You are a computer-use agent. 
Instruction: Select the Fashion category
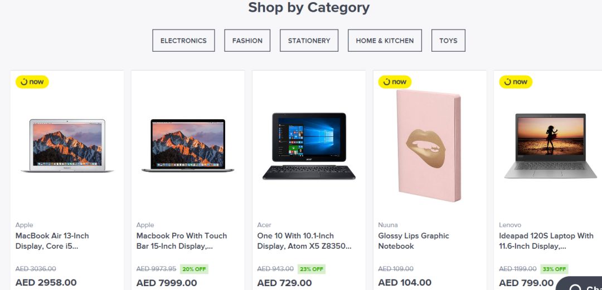click(x=247, y=41)
